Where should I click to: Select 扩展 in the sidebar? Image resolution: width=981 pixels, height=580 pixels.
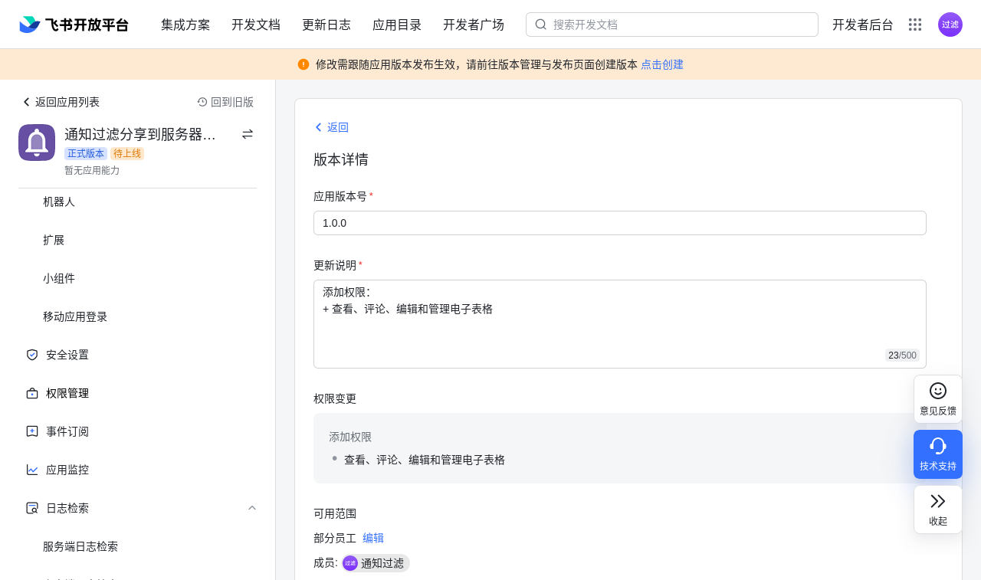(x=54, y=240)
